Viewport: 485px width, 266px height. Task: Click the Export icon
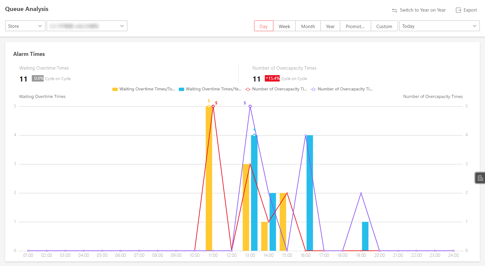click(x=458, y=10)
